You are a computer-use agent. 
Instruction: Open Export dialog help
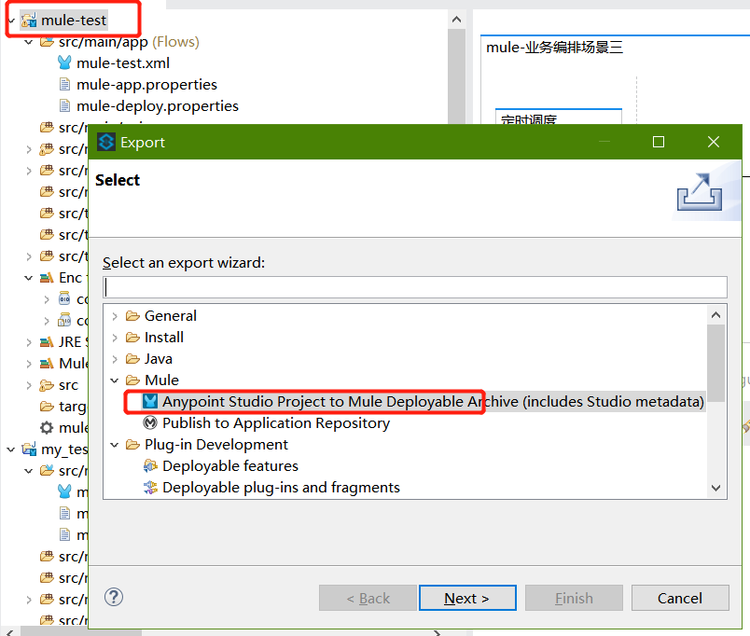pyautogui.click(x=114, y=597)
